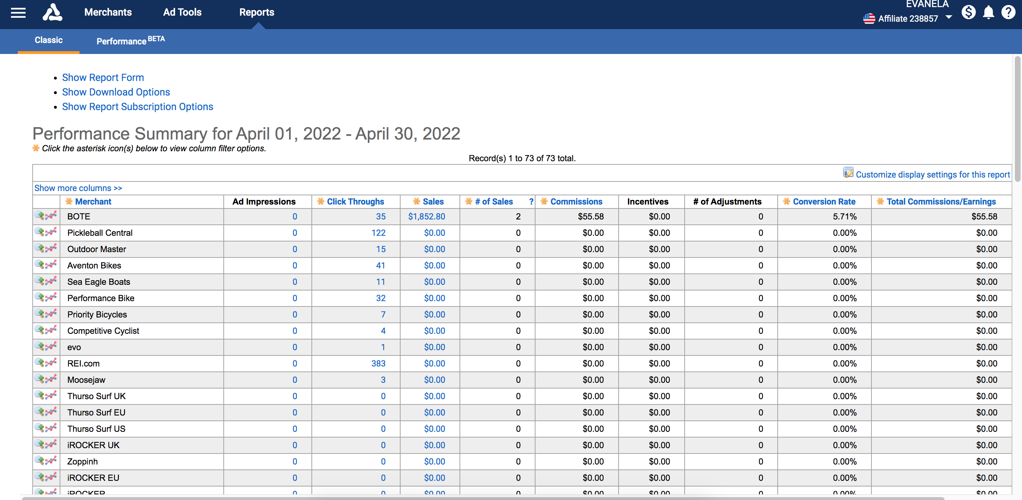
Task: Click the line chart icon for Performance Bike
Action: click(51, 297)
